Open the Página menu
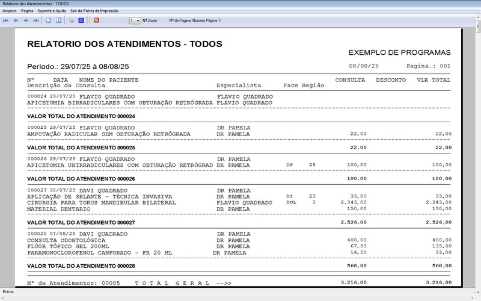 pyautogui.click(x=27, y=11)
